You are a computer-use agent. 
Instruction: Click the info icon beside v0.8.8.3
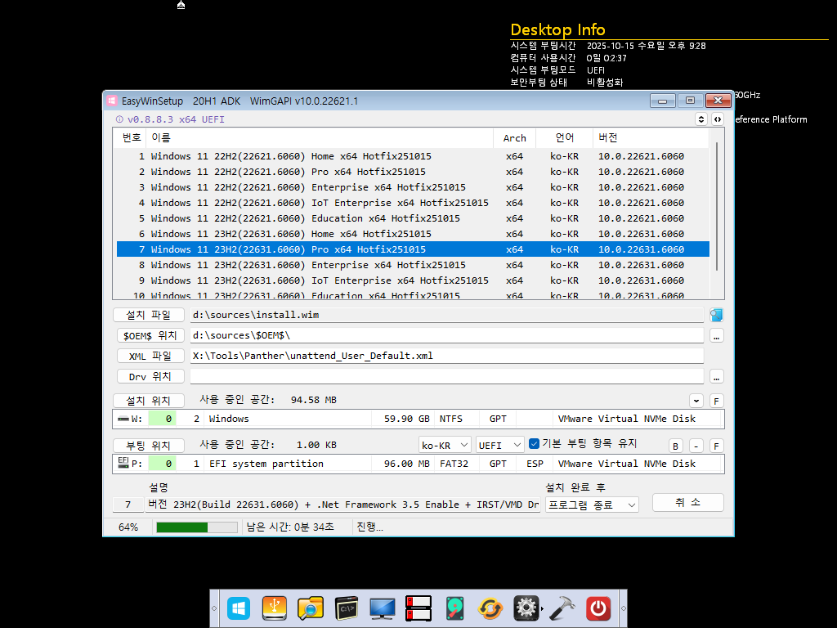119,119
